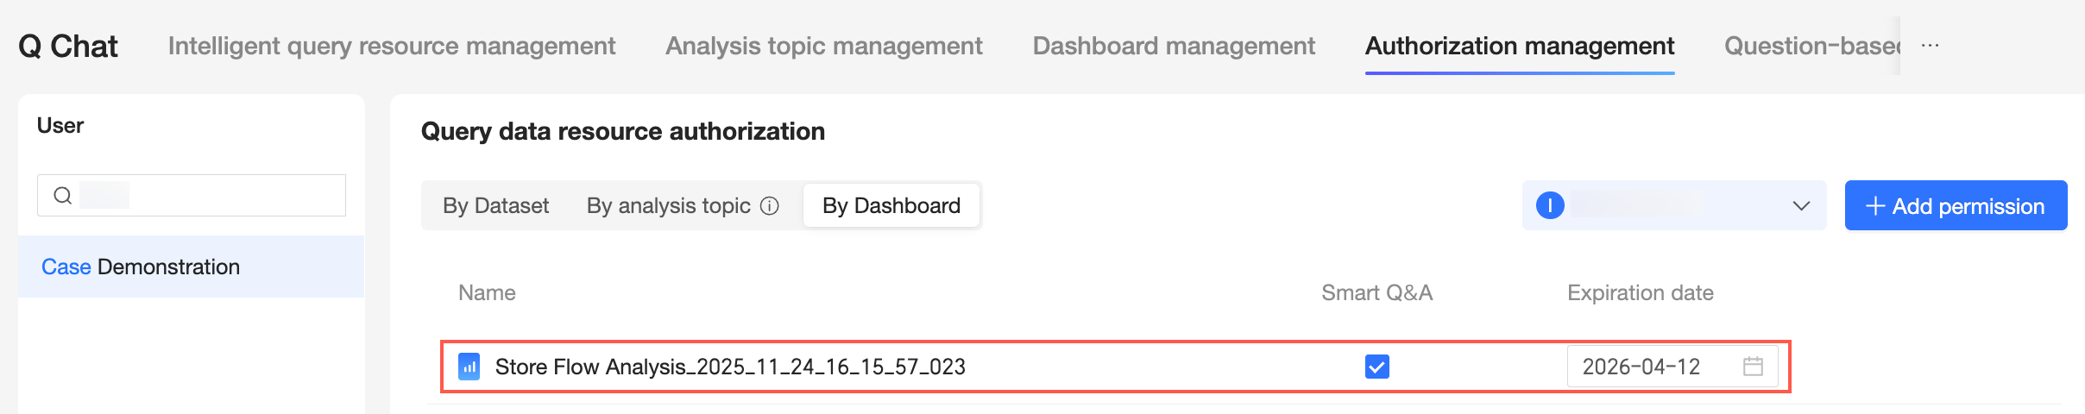The image size is (2085, 414).
Task: Select Case Demonstration in the user list
Action: pos(141,267)
